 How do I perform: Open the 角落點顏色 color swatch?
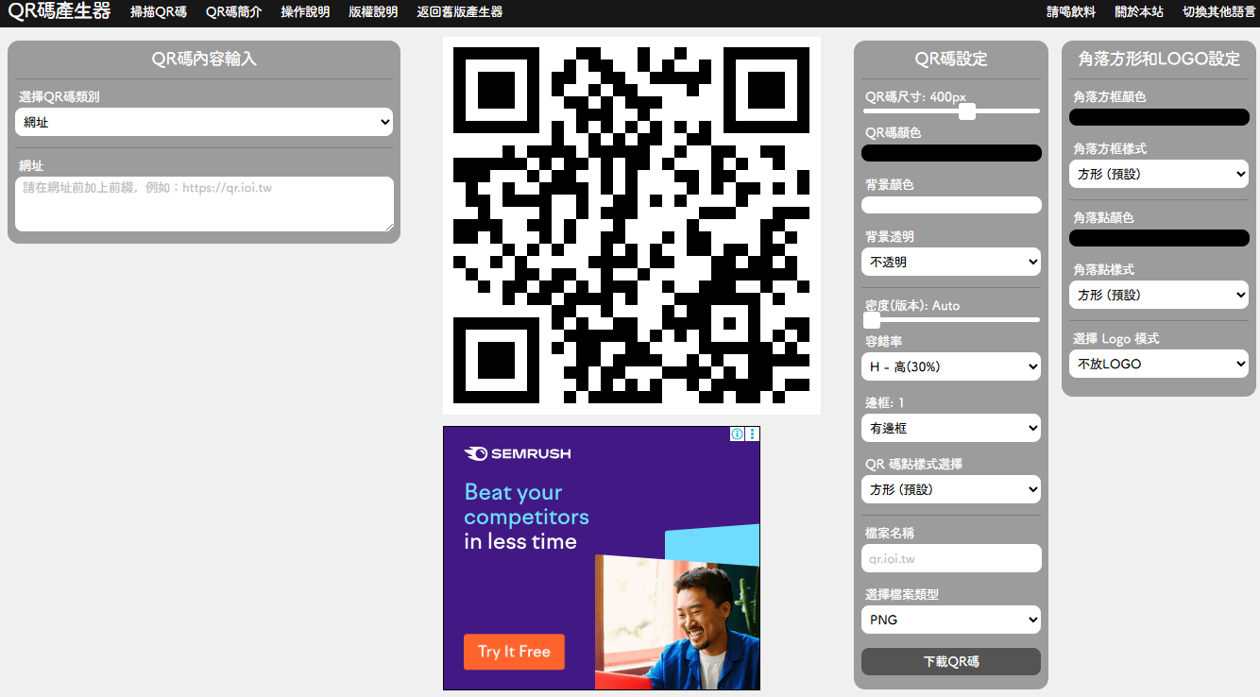click(x=1159, y=238)
